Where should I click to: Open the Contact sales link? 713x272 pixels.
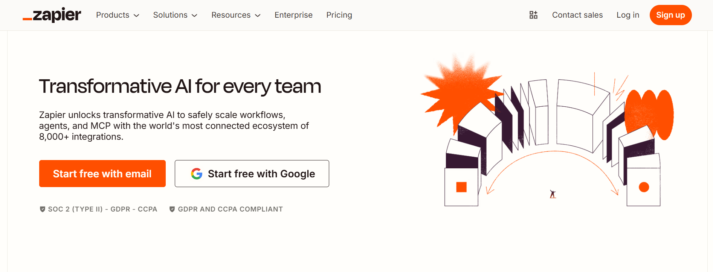577,15
